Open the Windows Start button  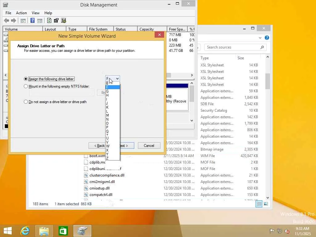point(8,231)
